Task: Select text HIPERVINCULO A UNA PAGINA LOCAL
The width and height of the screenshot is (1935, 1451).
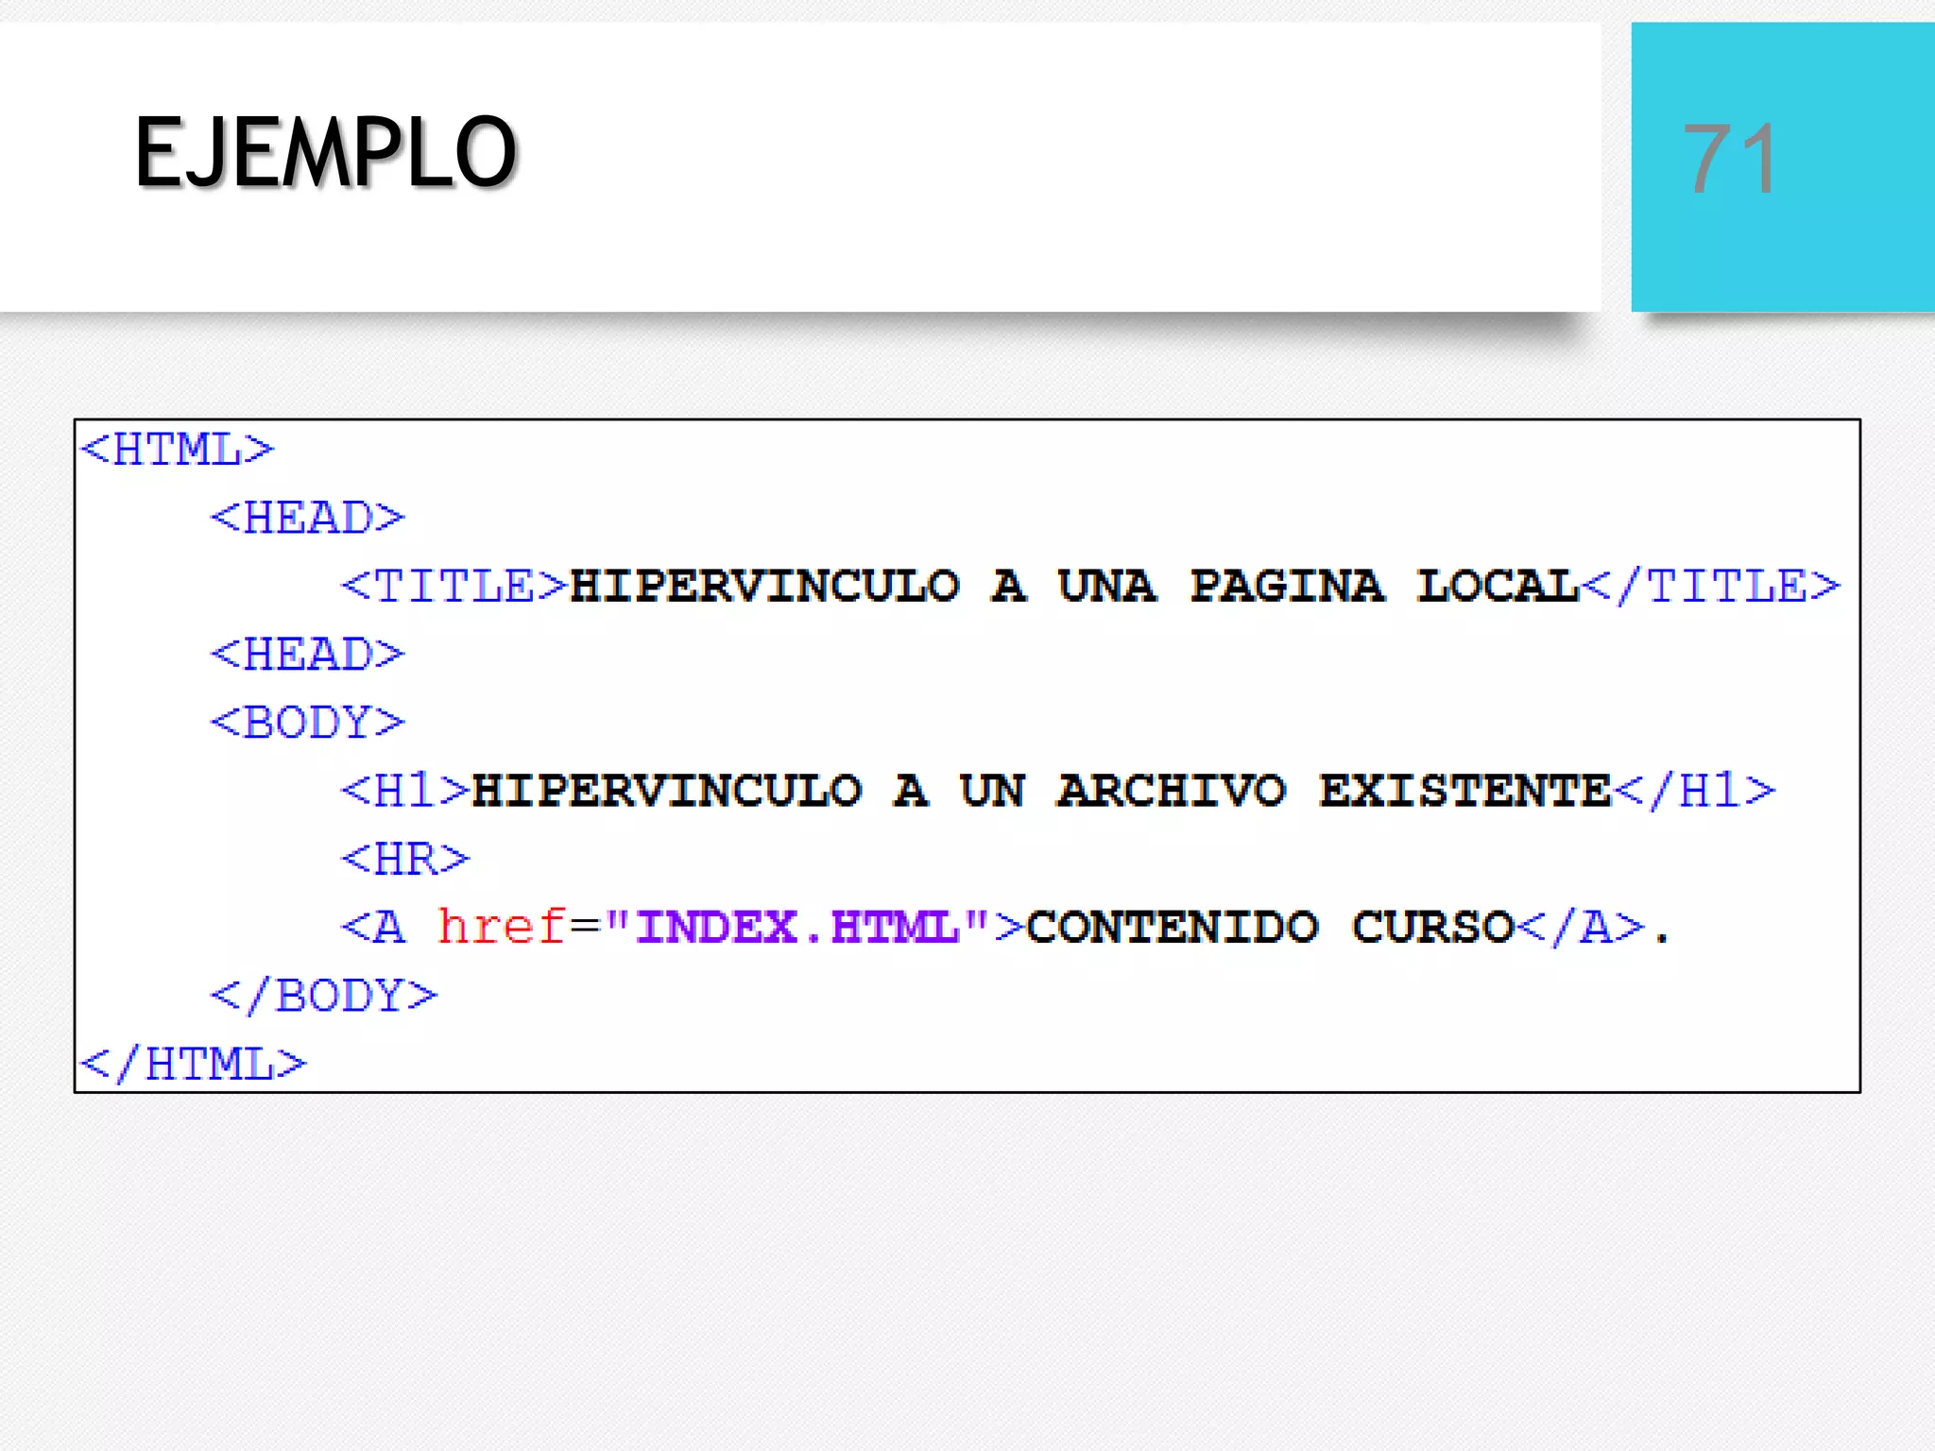Action: 1074,586
